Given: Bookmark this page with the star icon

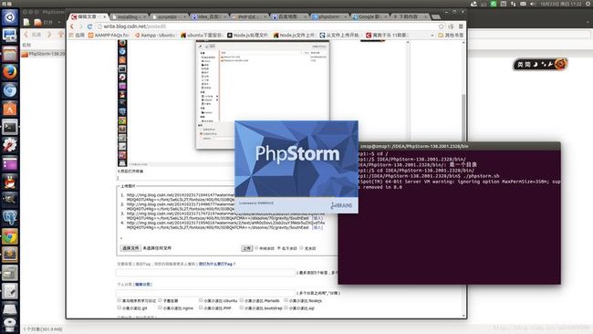Looking at the screenshot, I should point(441,26).
